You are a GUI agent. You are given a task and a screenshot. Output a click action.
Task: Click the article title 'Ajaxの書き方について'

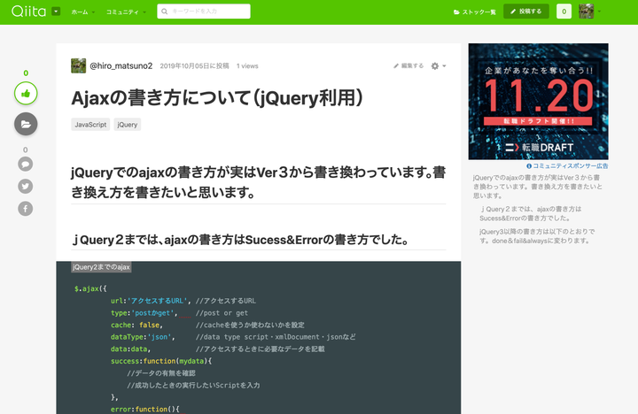click(x=217, y=98)
